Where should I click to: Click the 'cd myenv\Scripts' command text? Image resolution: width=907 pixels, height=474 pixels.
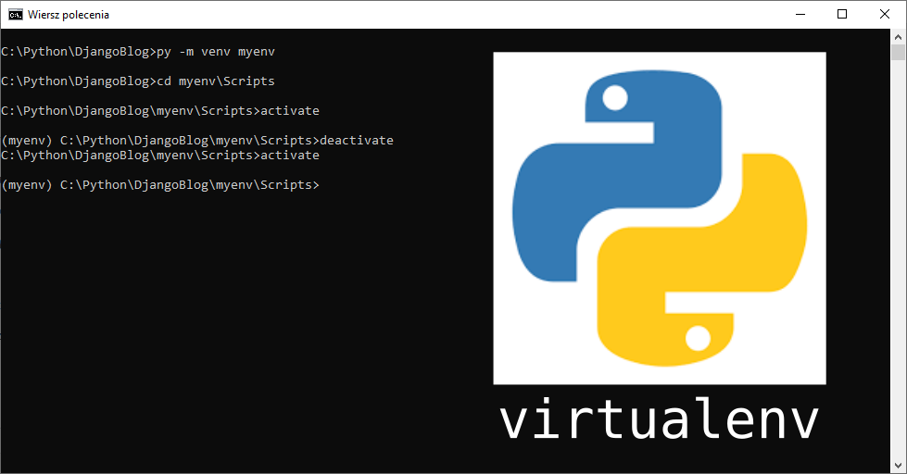coord(216,81)
